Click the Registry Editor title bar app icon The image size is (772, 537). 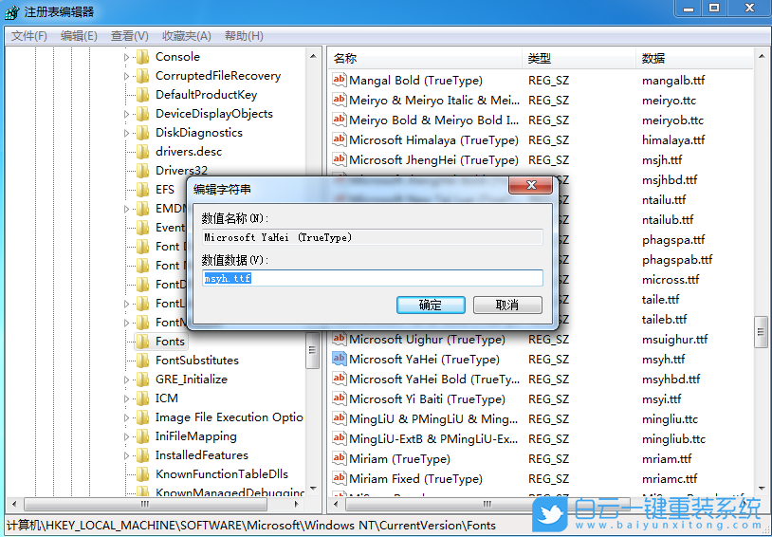coord(11,11)
